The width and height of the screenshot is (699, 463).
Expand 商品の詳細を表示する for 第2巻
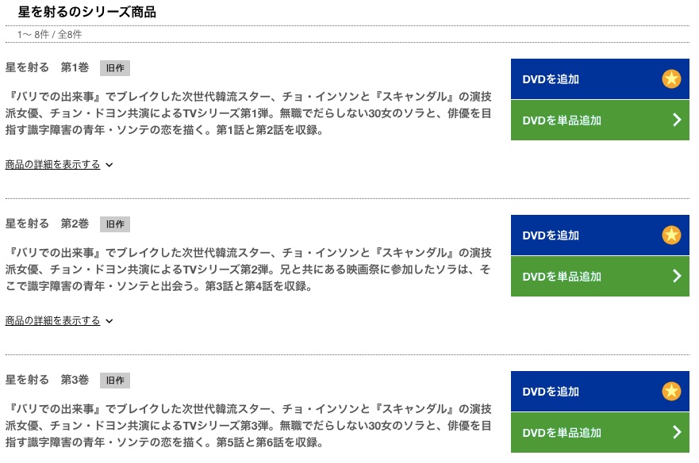click(52, 320)
